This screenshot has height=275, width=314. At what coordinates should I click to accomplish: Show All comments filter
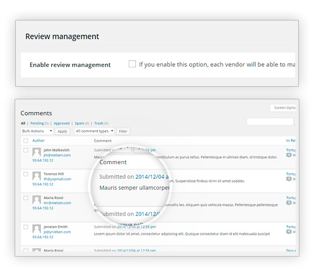pyautogui.click(x=23, y=123)
